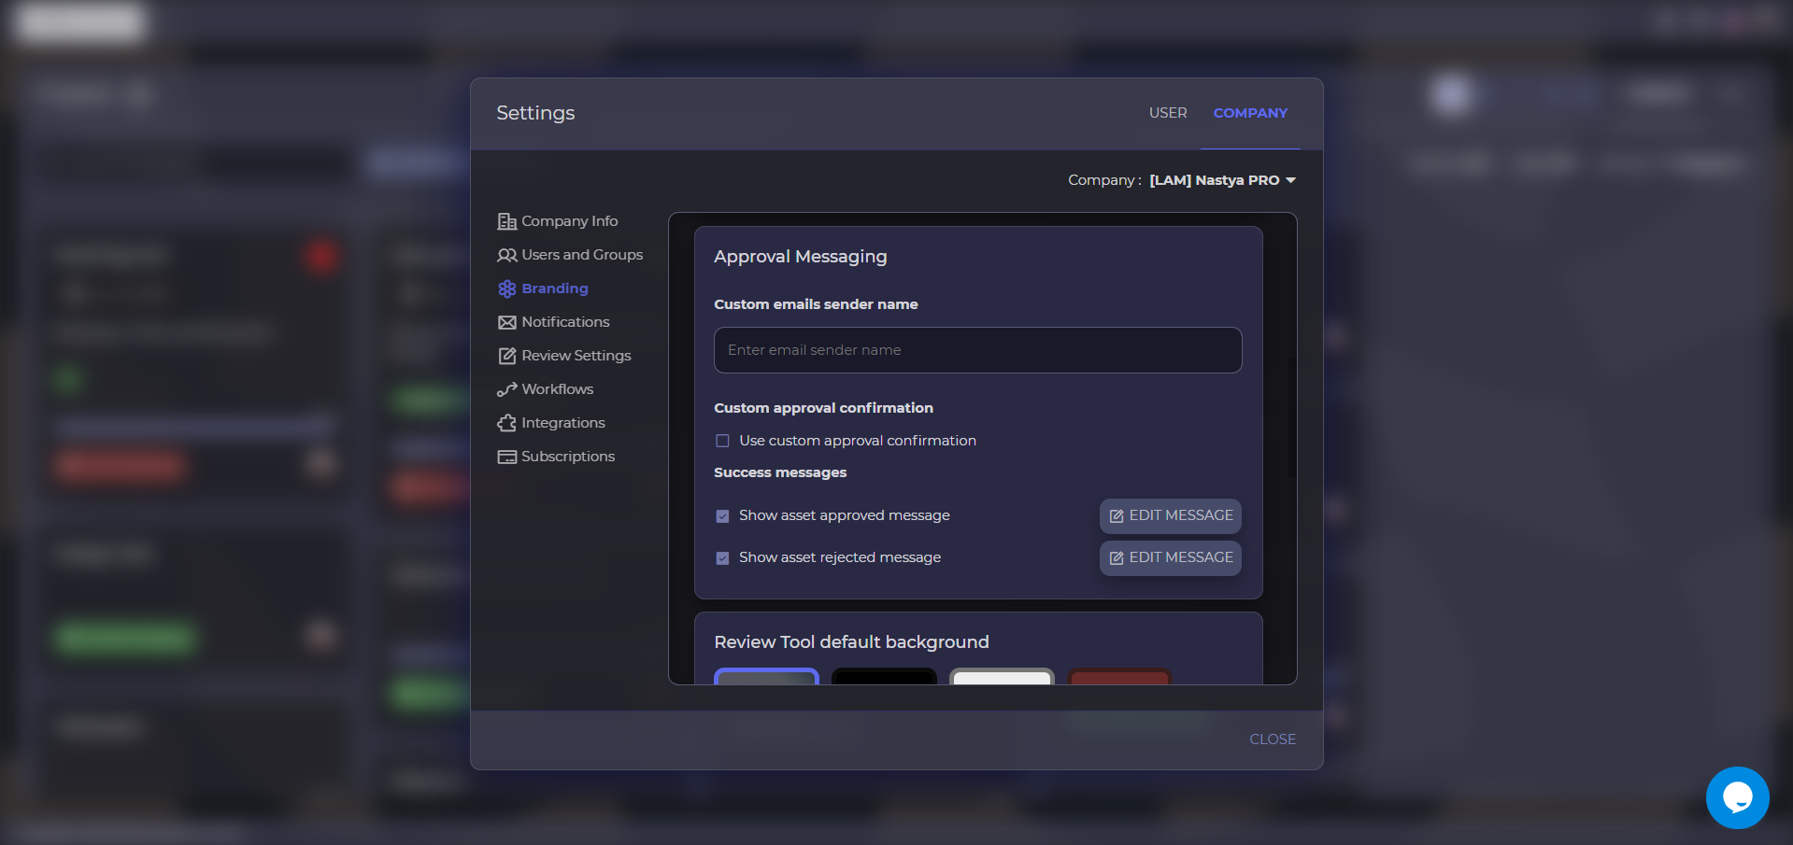Viewport: 1793px width, 845px height.
Task: Click the Notifications envelope icon
Action: point(506,322)
